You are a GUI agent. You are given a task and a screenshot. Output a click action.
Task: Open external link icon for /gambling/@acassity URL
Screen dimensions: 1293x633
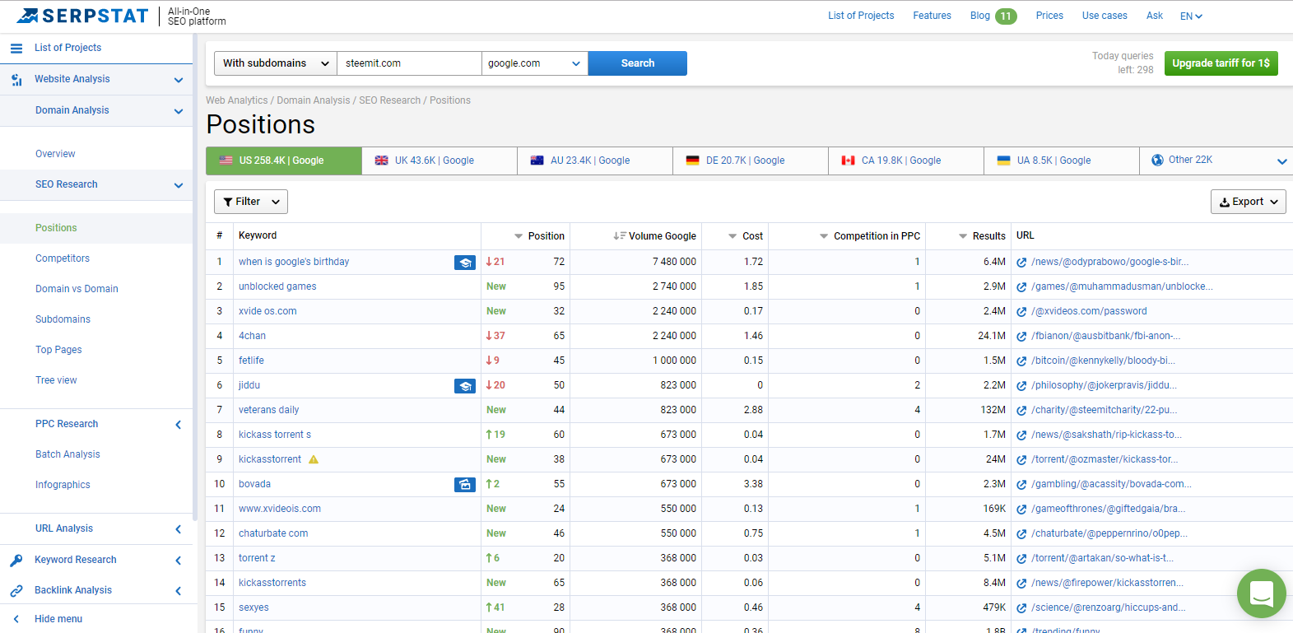click(x=1021, y=485)
